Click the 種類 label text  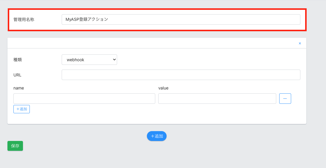coord(18,60)
